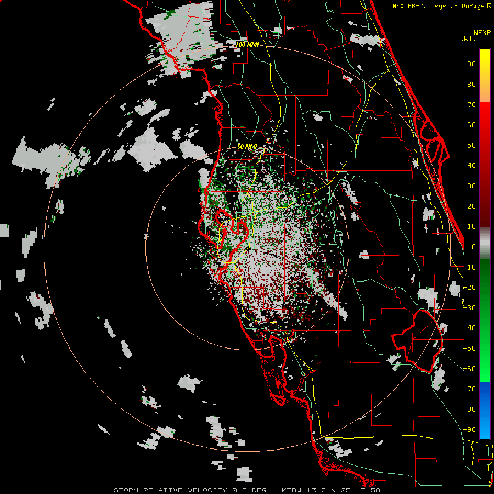This screenshot has width=494, height=494.
Task: Click the -40 scale value
Action: (469, 328)
